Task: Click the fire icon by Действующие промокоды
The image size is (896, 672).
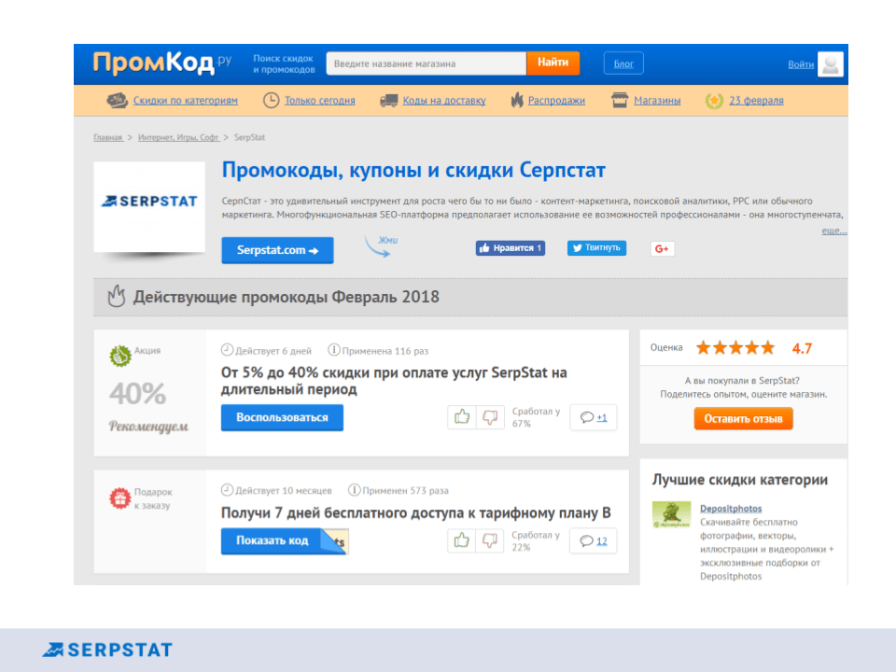Action: pyautogui.click(x=117, y=296)
